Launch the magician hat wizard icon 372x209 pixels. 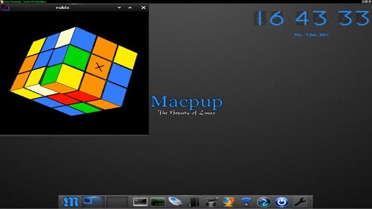click(x=211, y=202)
